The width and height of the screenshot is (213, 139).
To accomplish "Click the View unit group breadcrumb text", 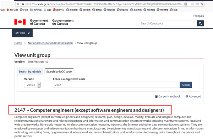I will 87,43.
